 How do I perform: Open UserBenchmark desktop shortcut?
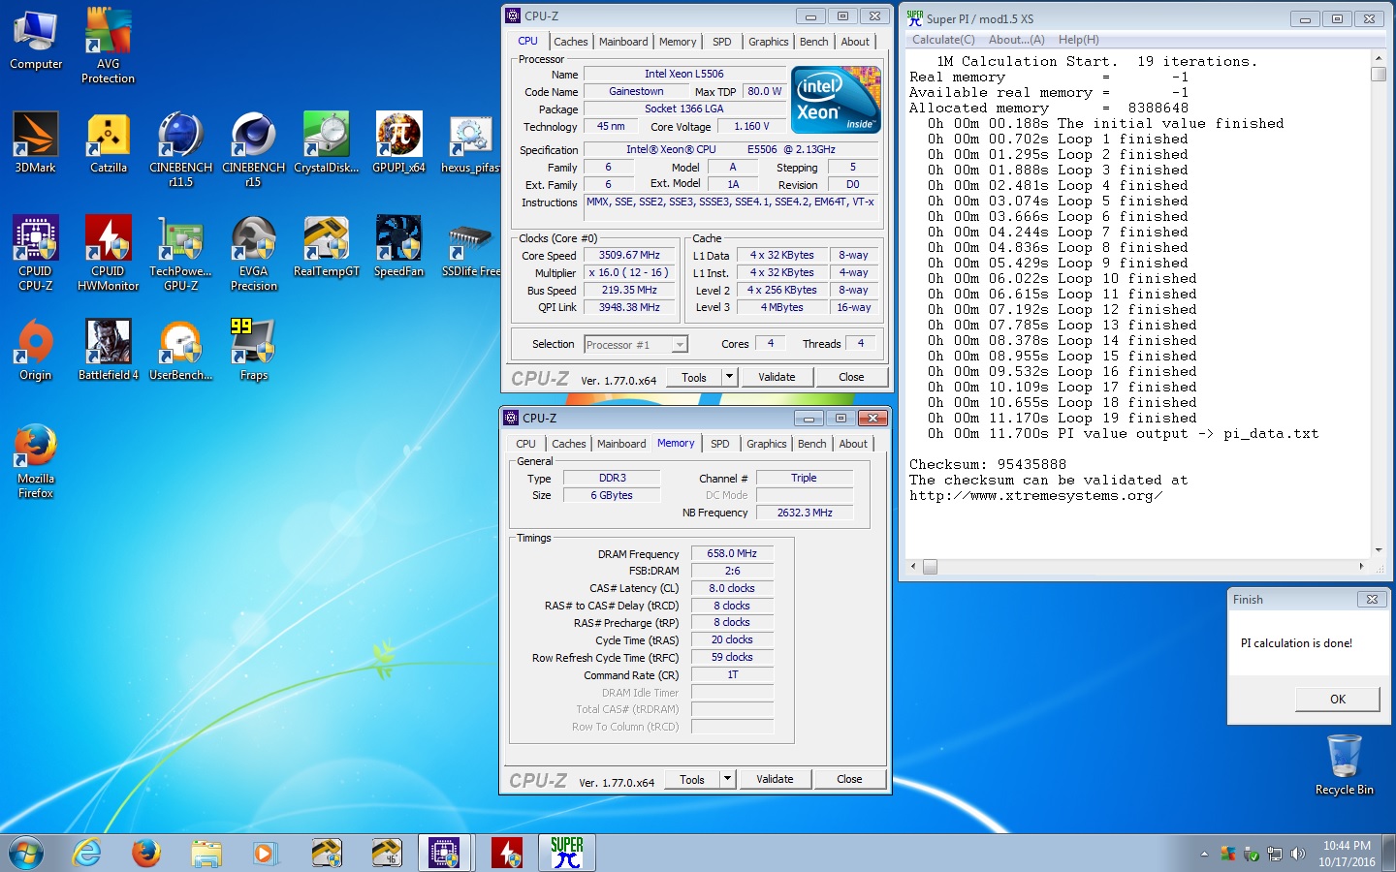coord(180,350)
